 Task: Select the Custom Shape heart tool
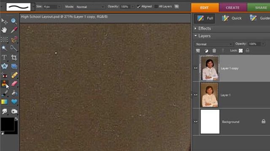coord(14,102)
